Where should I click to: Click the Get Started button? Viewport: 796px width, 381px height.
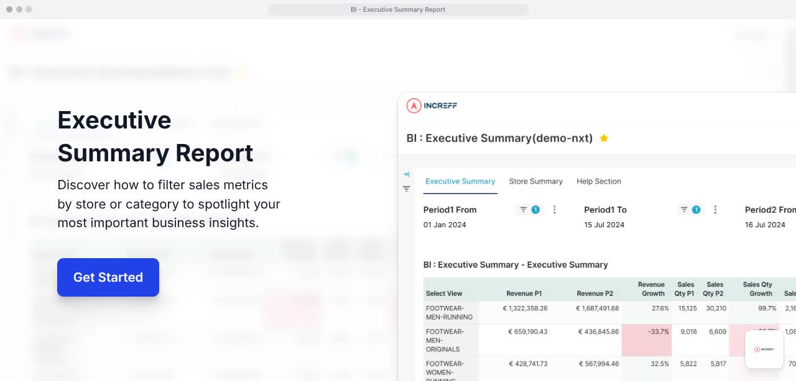click(x=108, y=277)
